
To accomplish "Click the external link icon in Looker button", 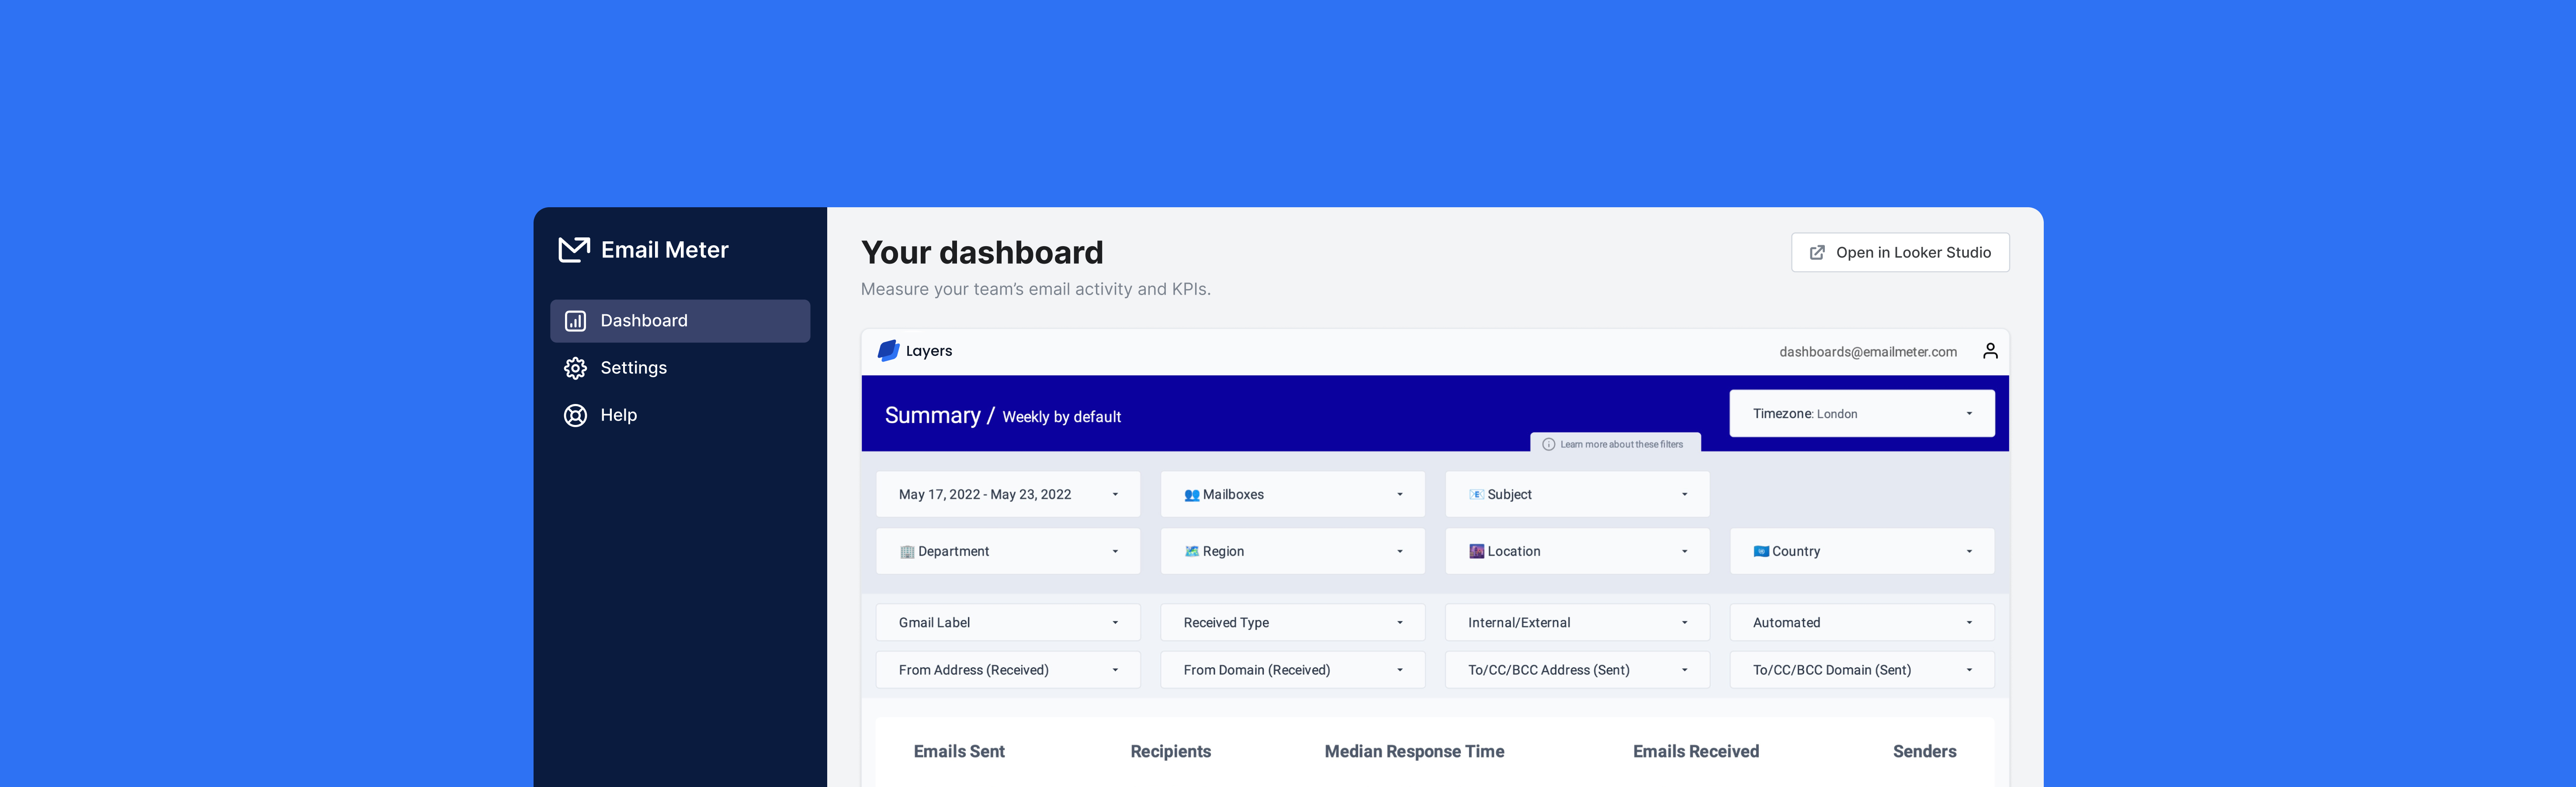I will 1817,253.
